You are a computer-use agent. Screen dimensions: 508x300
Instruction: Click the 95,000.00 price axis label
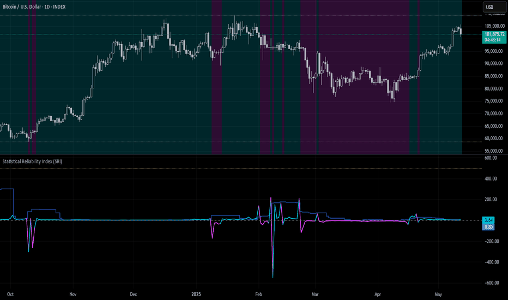494,51
